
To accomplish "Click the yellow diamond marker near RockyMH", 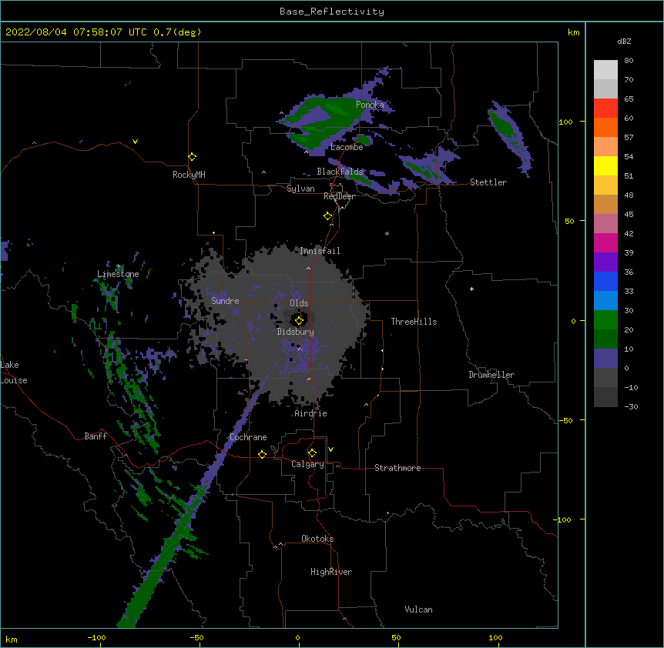I will point(193,157).
